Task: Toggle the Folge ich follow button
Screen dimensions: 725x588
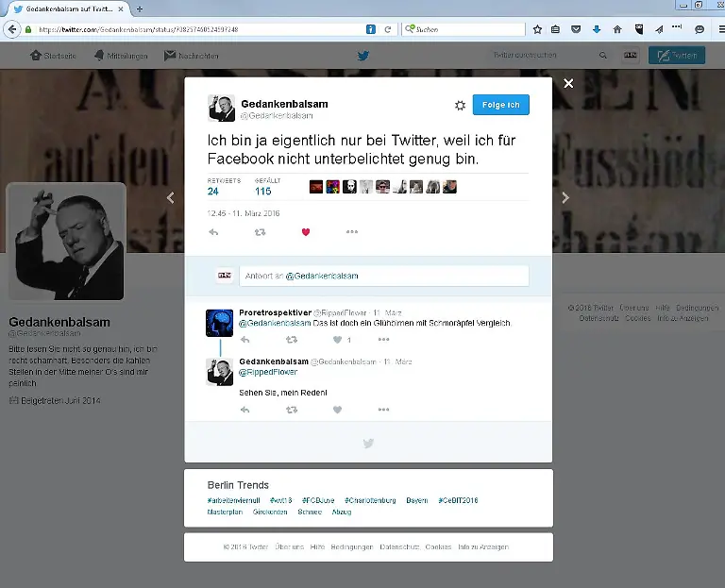Action: 500,105
